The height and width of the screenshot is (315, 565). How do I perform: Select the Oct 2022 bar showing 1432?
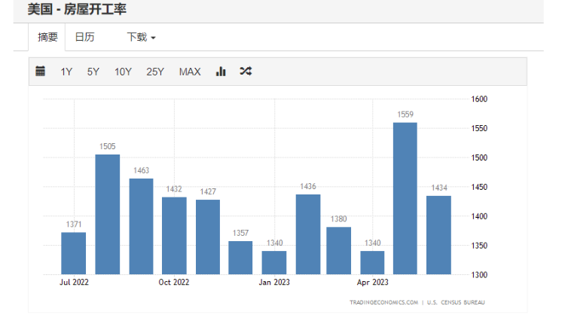(x=174, y=235)
